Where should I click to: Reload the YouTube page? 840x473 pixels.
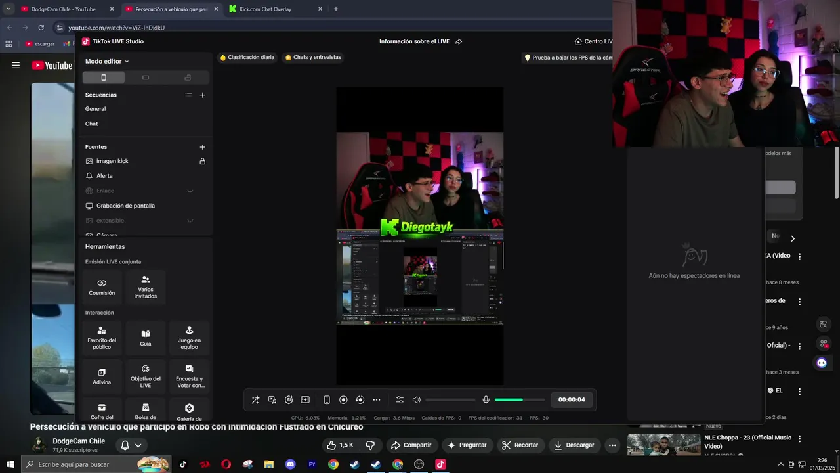41,28
